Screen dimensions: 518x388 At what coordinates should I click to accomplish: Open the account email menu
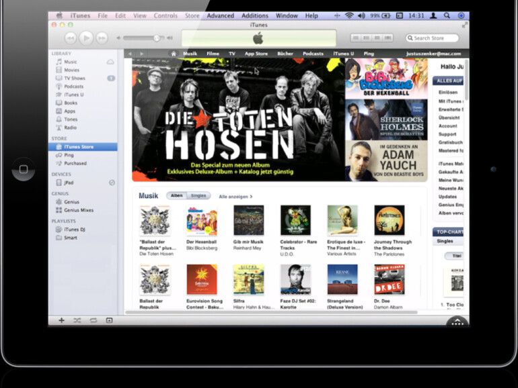[433, 54]
